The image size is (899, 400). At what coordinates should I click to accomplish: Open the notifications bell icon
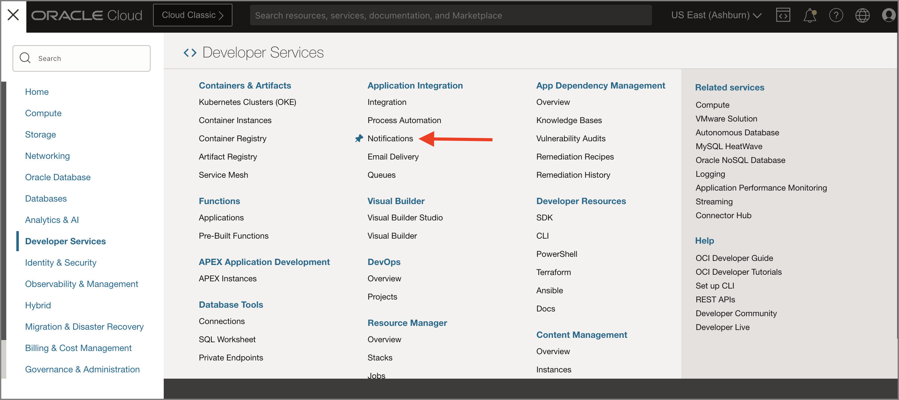tap(809, 15)
